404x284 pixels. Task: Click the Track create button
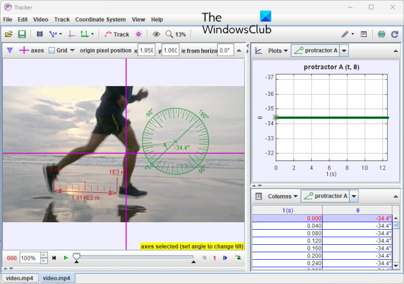(117, 35)
